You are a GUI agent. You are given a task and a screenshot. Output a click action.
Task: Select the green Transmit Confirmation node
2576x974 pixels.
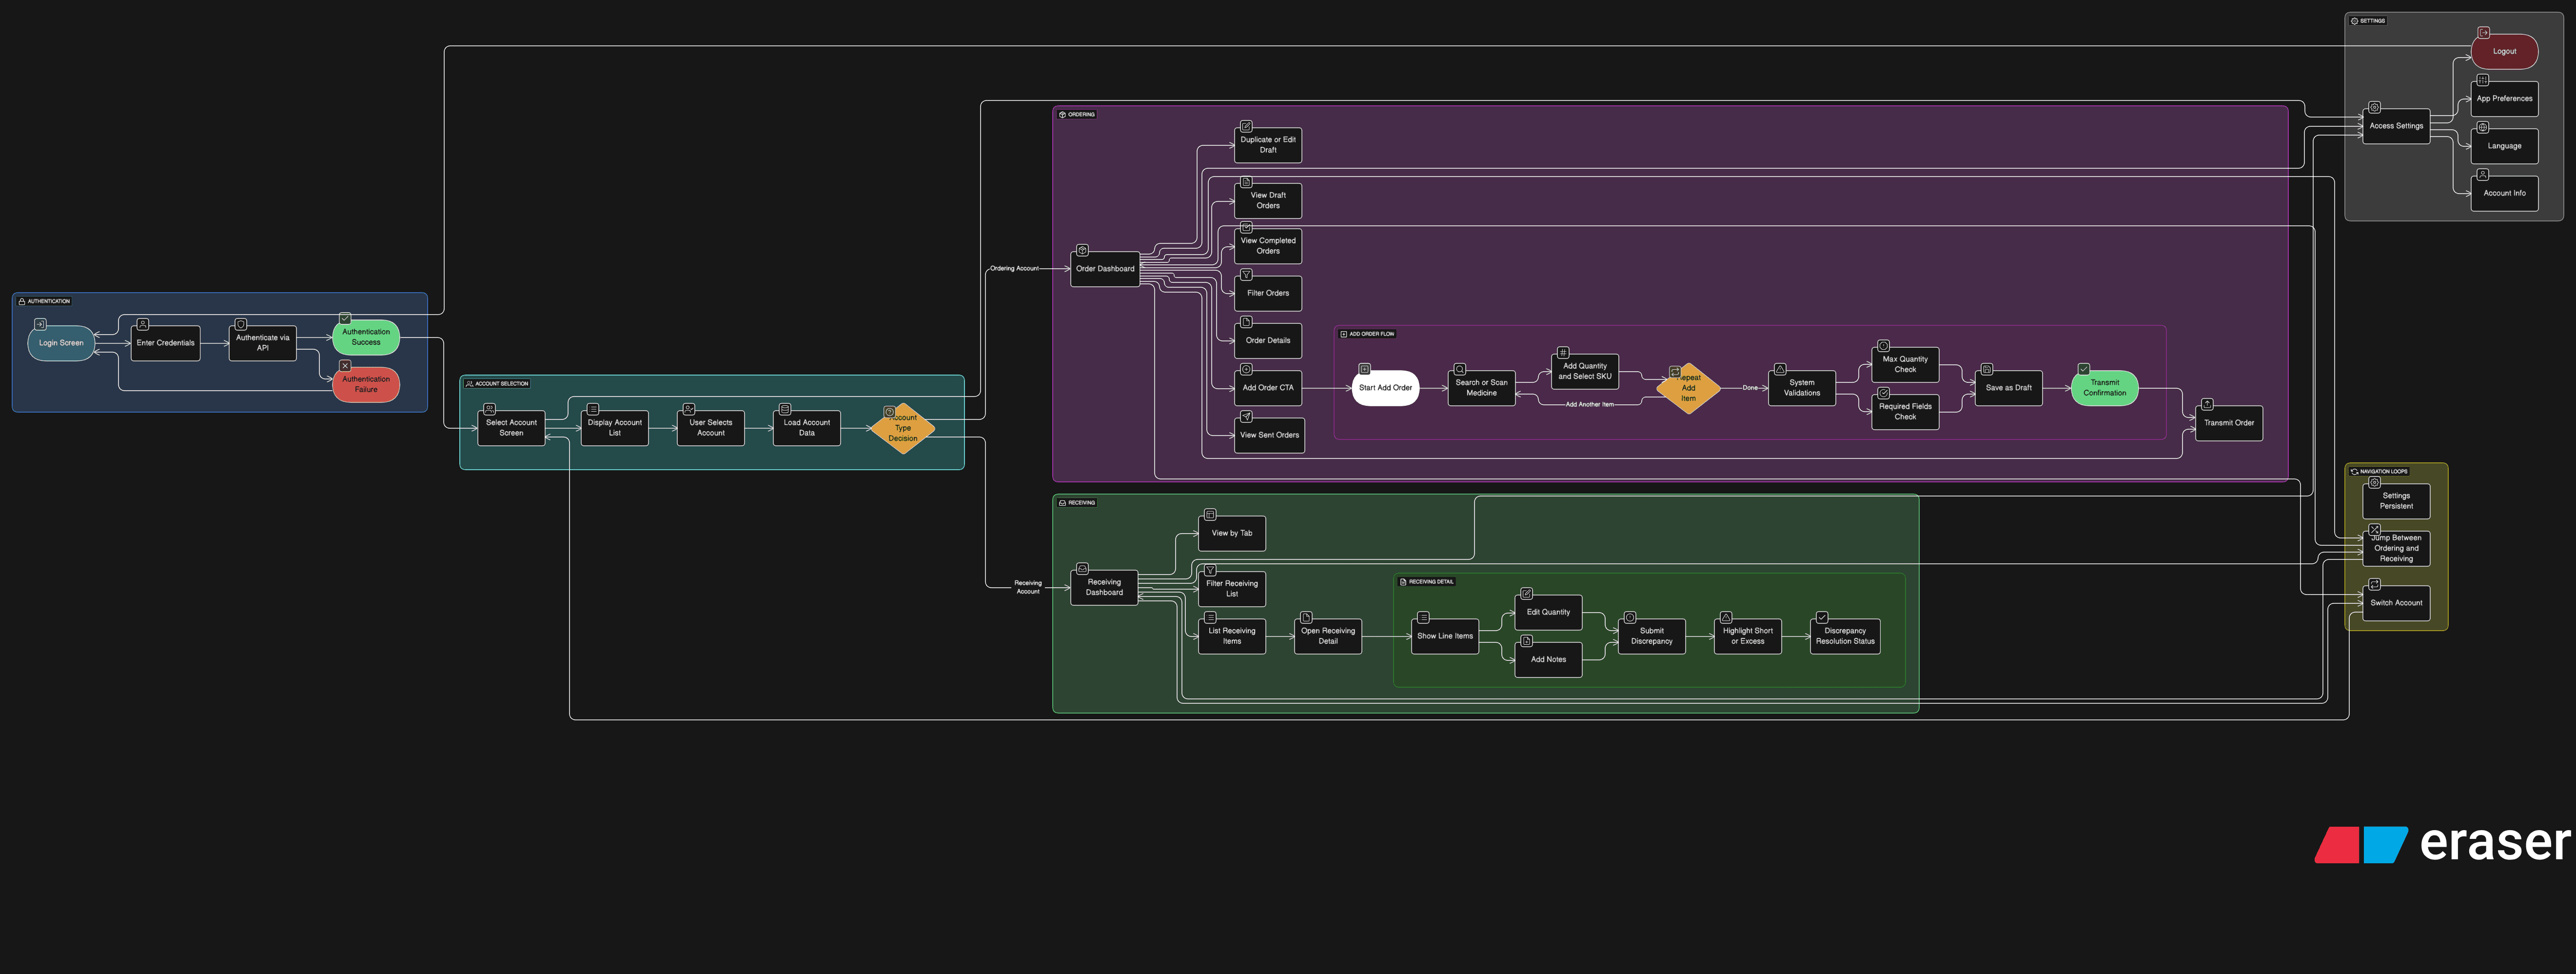[x=2104, y=388]
